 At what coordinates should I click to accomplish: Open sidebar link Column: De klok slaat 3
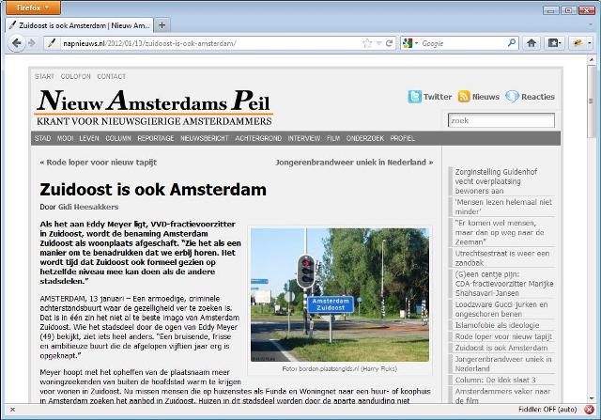coord(495,380)
